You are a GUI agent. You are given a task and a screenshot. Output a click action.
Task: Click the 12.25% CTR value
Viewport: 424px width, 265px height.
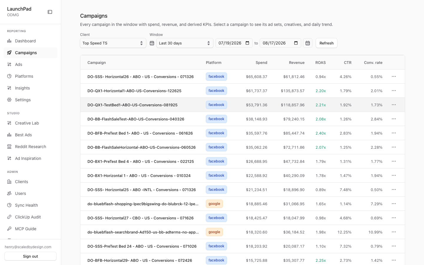point(344,232)
